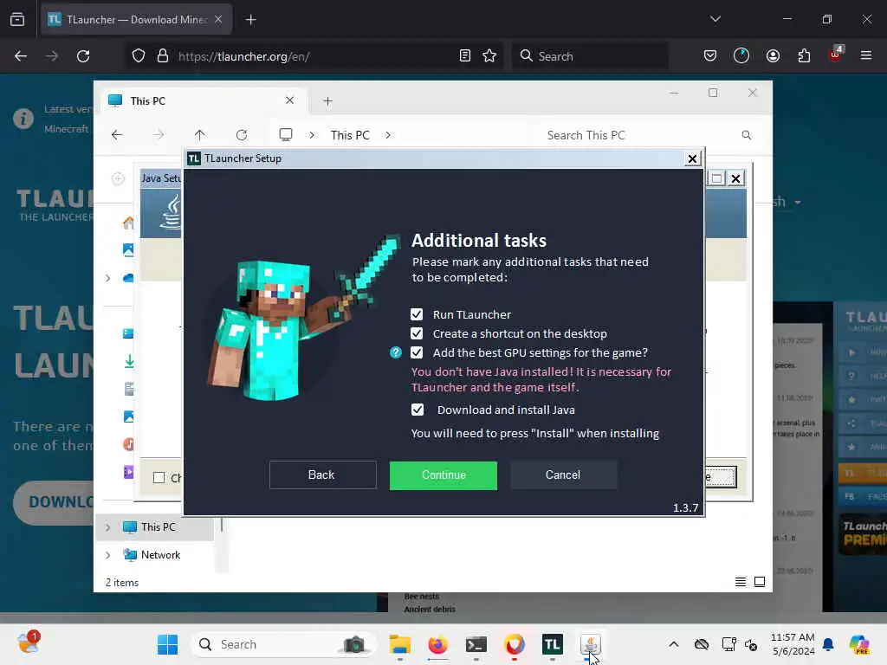This screenshot has height=665, width=887.
Task: Click the Firefox address bar URL
Action: coord(243,56)
